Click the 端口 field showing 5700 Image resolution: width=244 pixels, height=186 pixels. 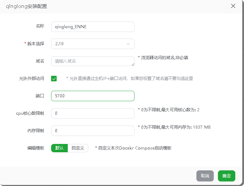(92, 96)
